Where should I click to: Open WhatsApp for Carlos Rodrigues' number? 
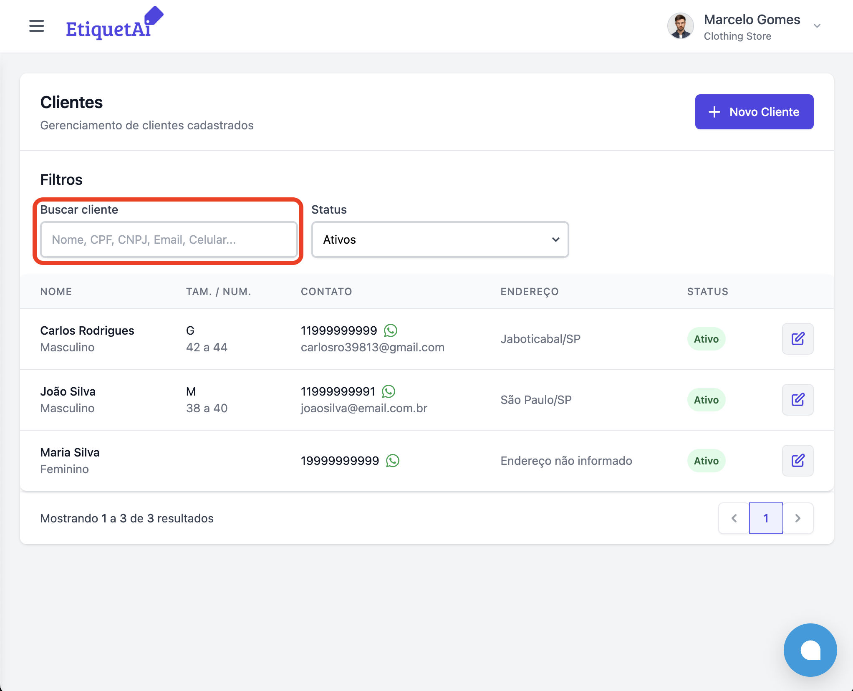[391, 330]
